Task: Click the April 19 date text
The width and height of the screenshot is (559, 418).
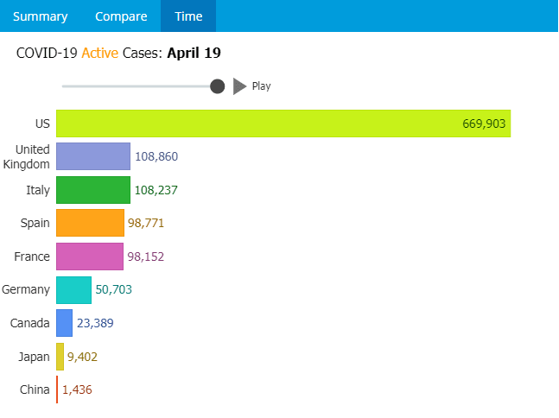Action: click(x=194, y=54)
